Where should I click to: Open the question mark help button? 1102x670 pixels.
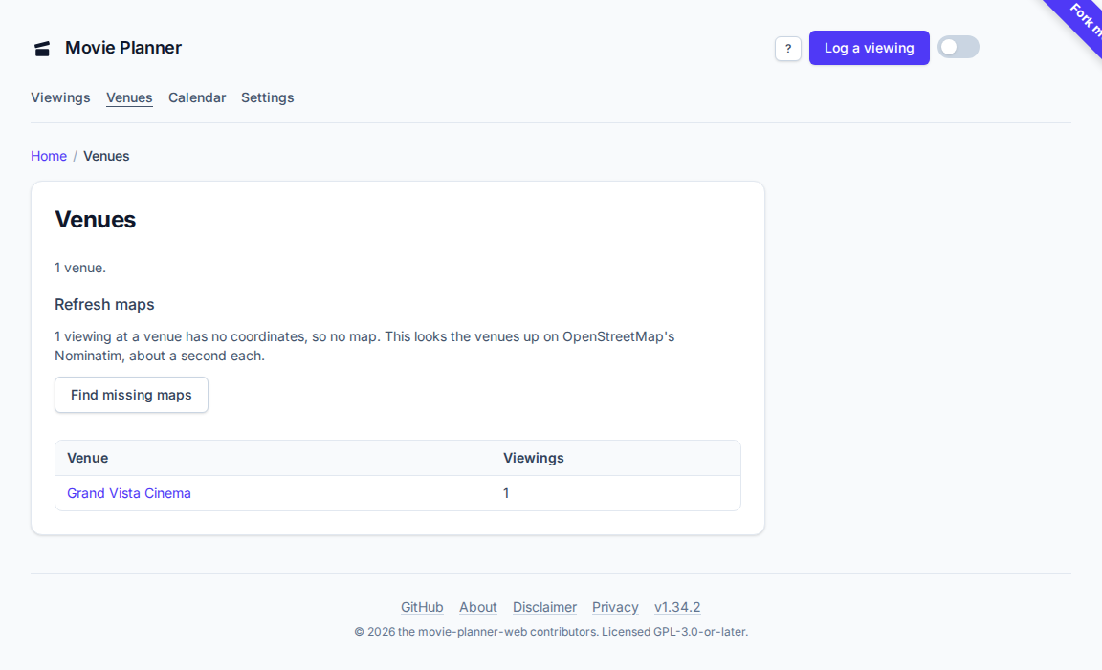(788, 49)
